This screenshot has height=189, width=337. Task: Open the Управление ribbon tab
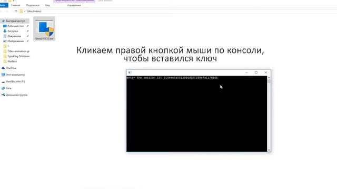(74, 5)
